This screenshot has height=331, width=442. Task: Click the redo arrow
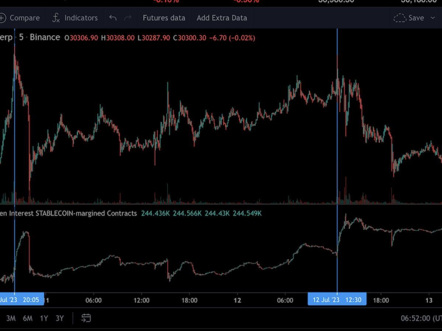tap(128, 18)
